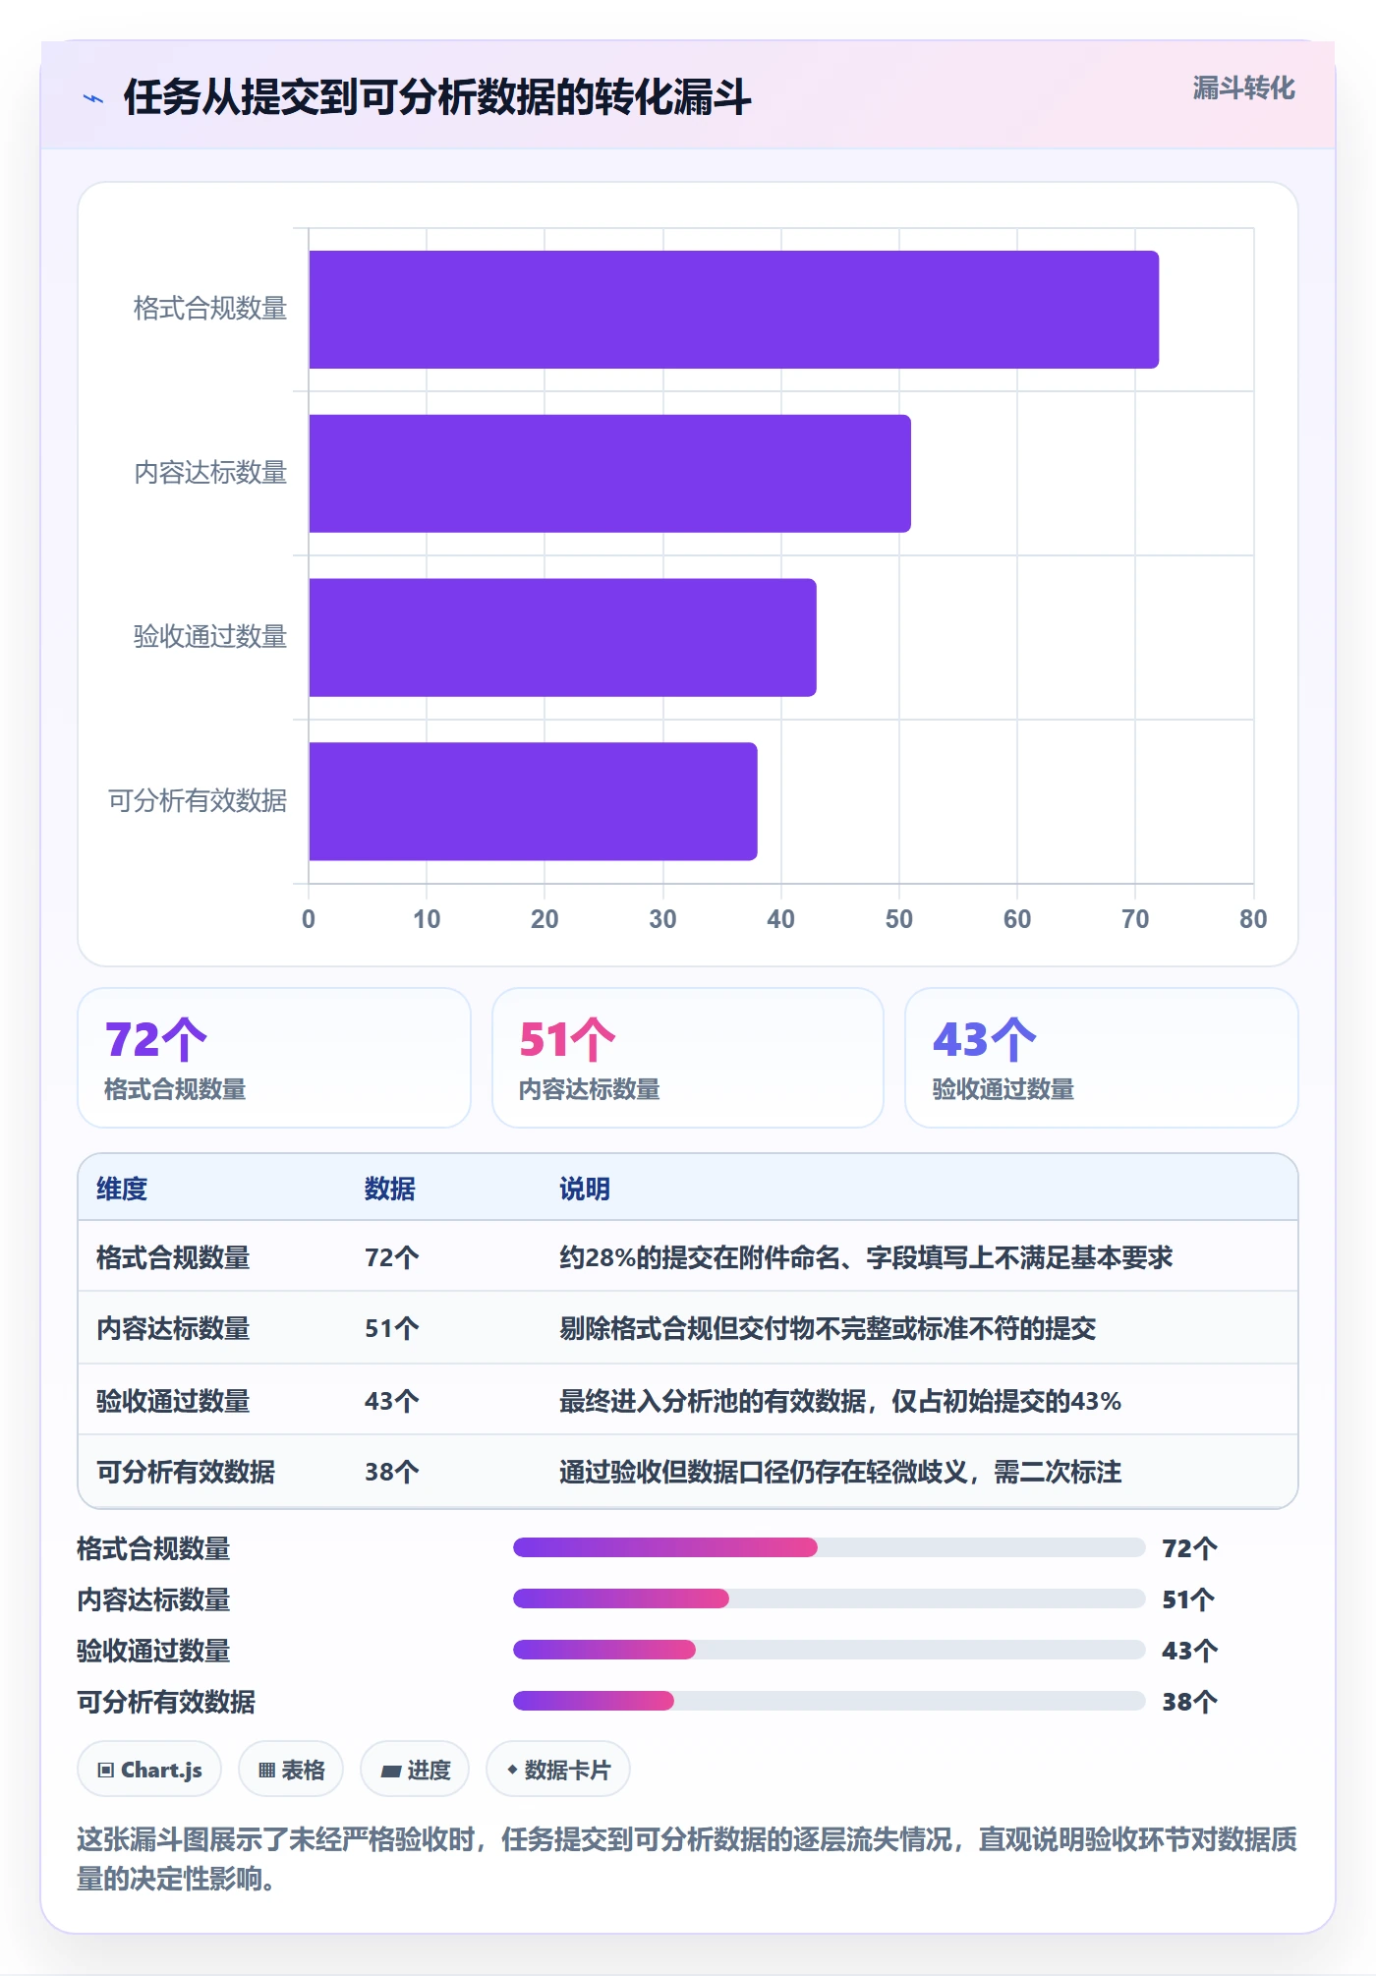Click the 漏斗转化 badge in header
1376x1976 pixels.
(x=1243, y=88)
